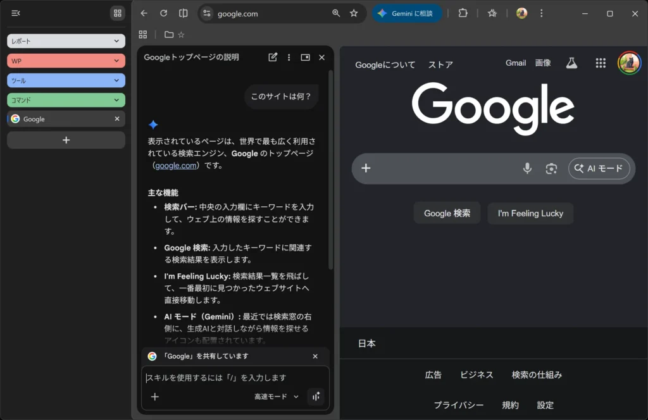Expand the レポート tab group

pos(66,41)
